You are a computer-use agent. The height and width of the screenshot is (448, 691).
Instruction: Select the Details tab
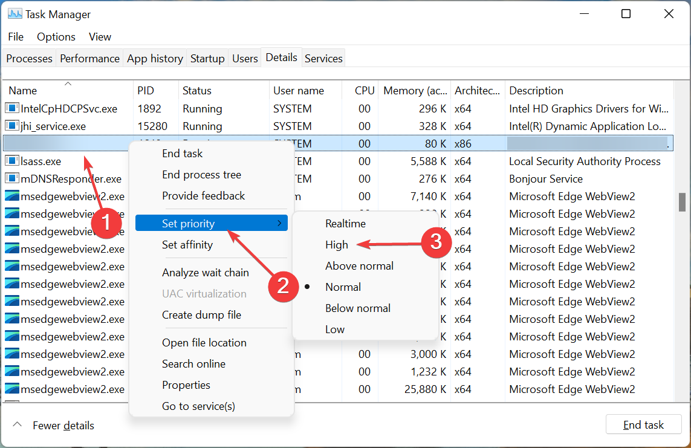(x=281, y=57)
